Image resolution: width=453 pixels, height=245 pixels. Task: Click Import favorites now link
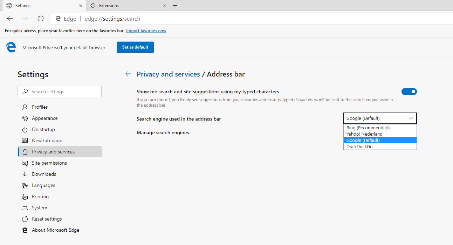[146, 31]
